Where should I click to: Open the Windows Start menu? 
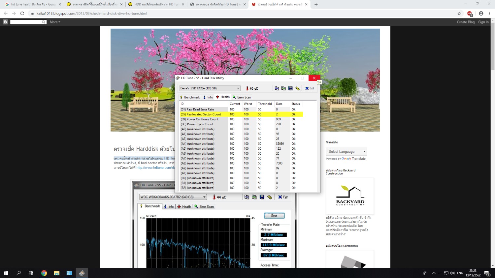(x=6, y=273)
